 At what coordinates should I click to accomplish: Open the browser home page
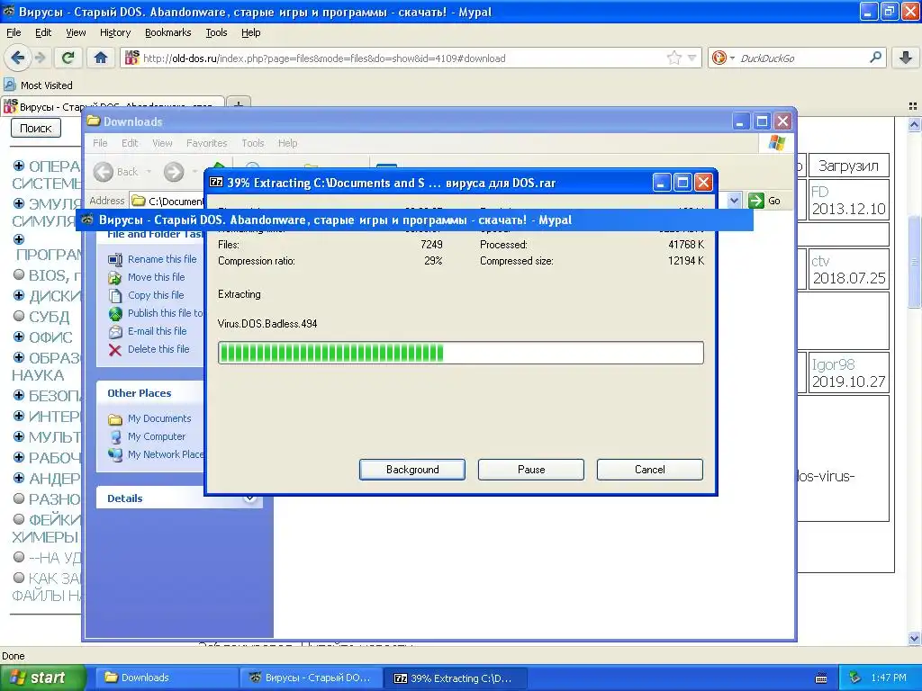point(101,58)
